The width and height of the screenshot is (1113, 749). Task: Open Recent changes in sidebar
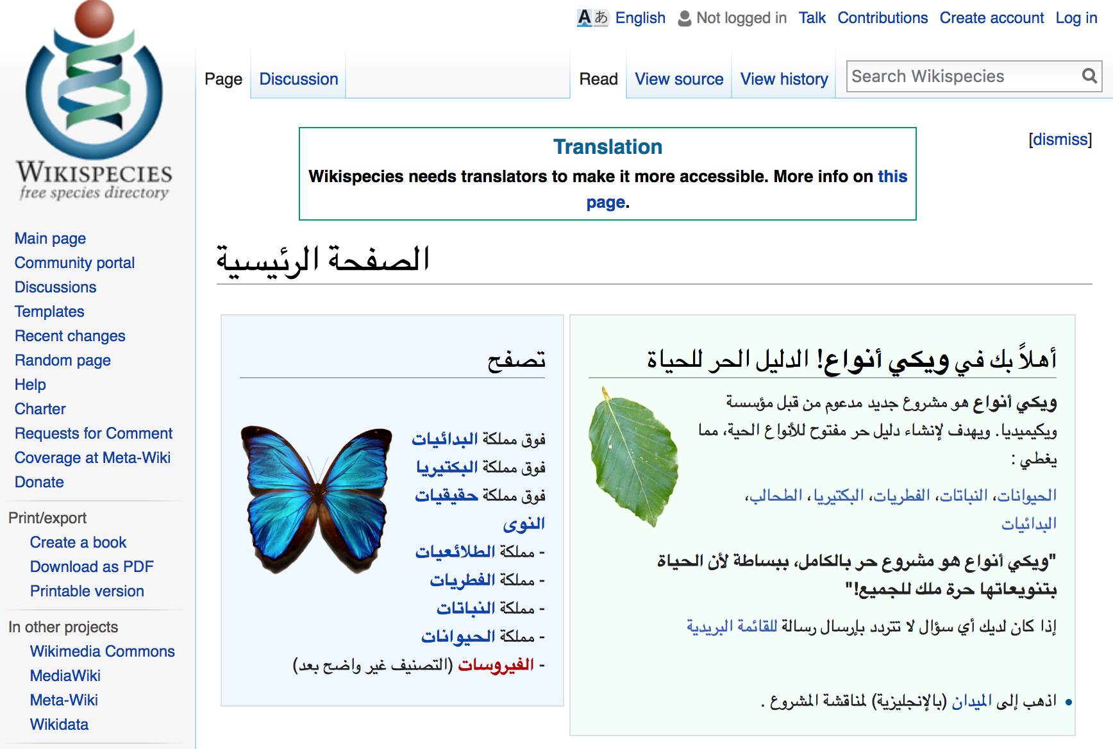pyautogui.click(x=70, y=336)
